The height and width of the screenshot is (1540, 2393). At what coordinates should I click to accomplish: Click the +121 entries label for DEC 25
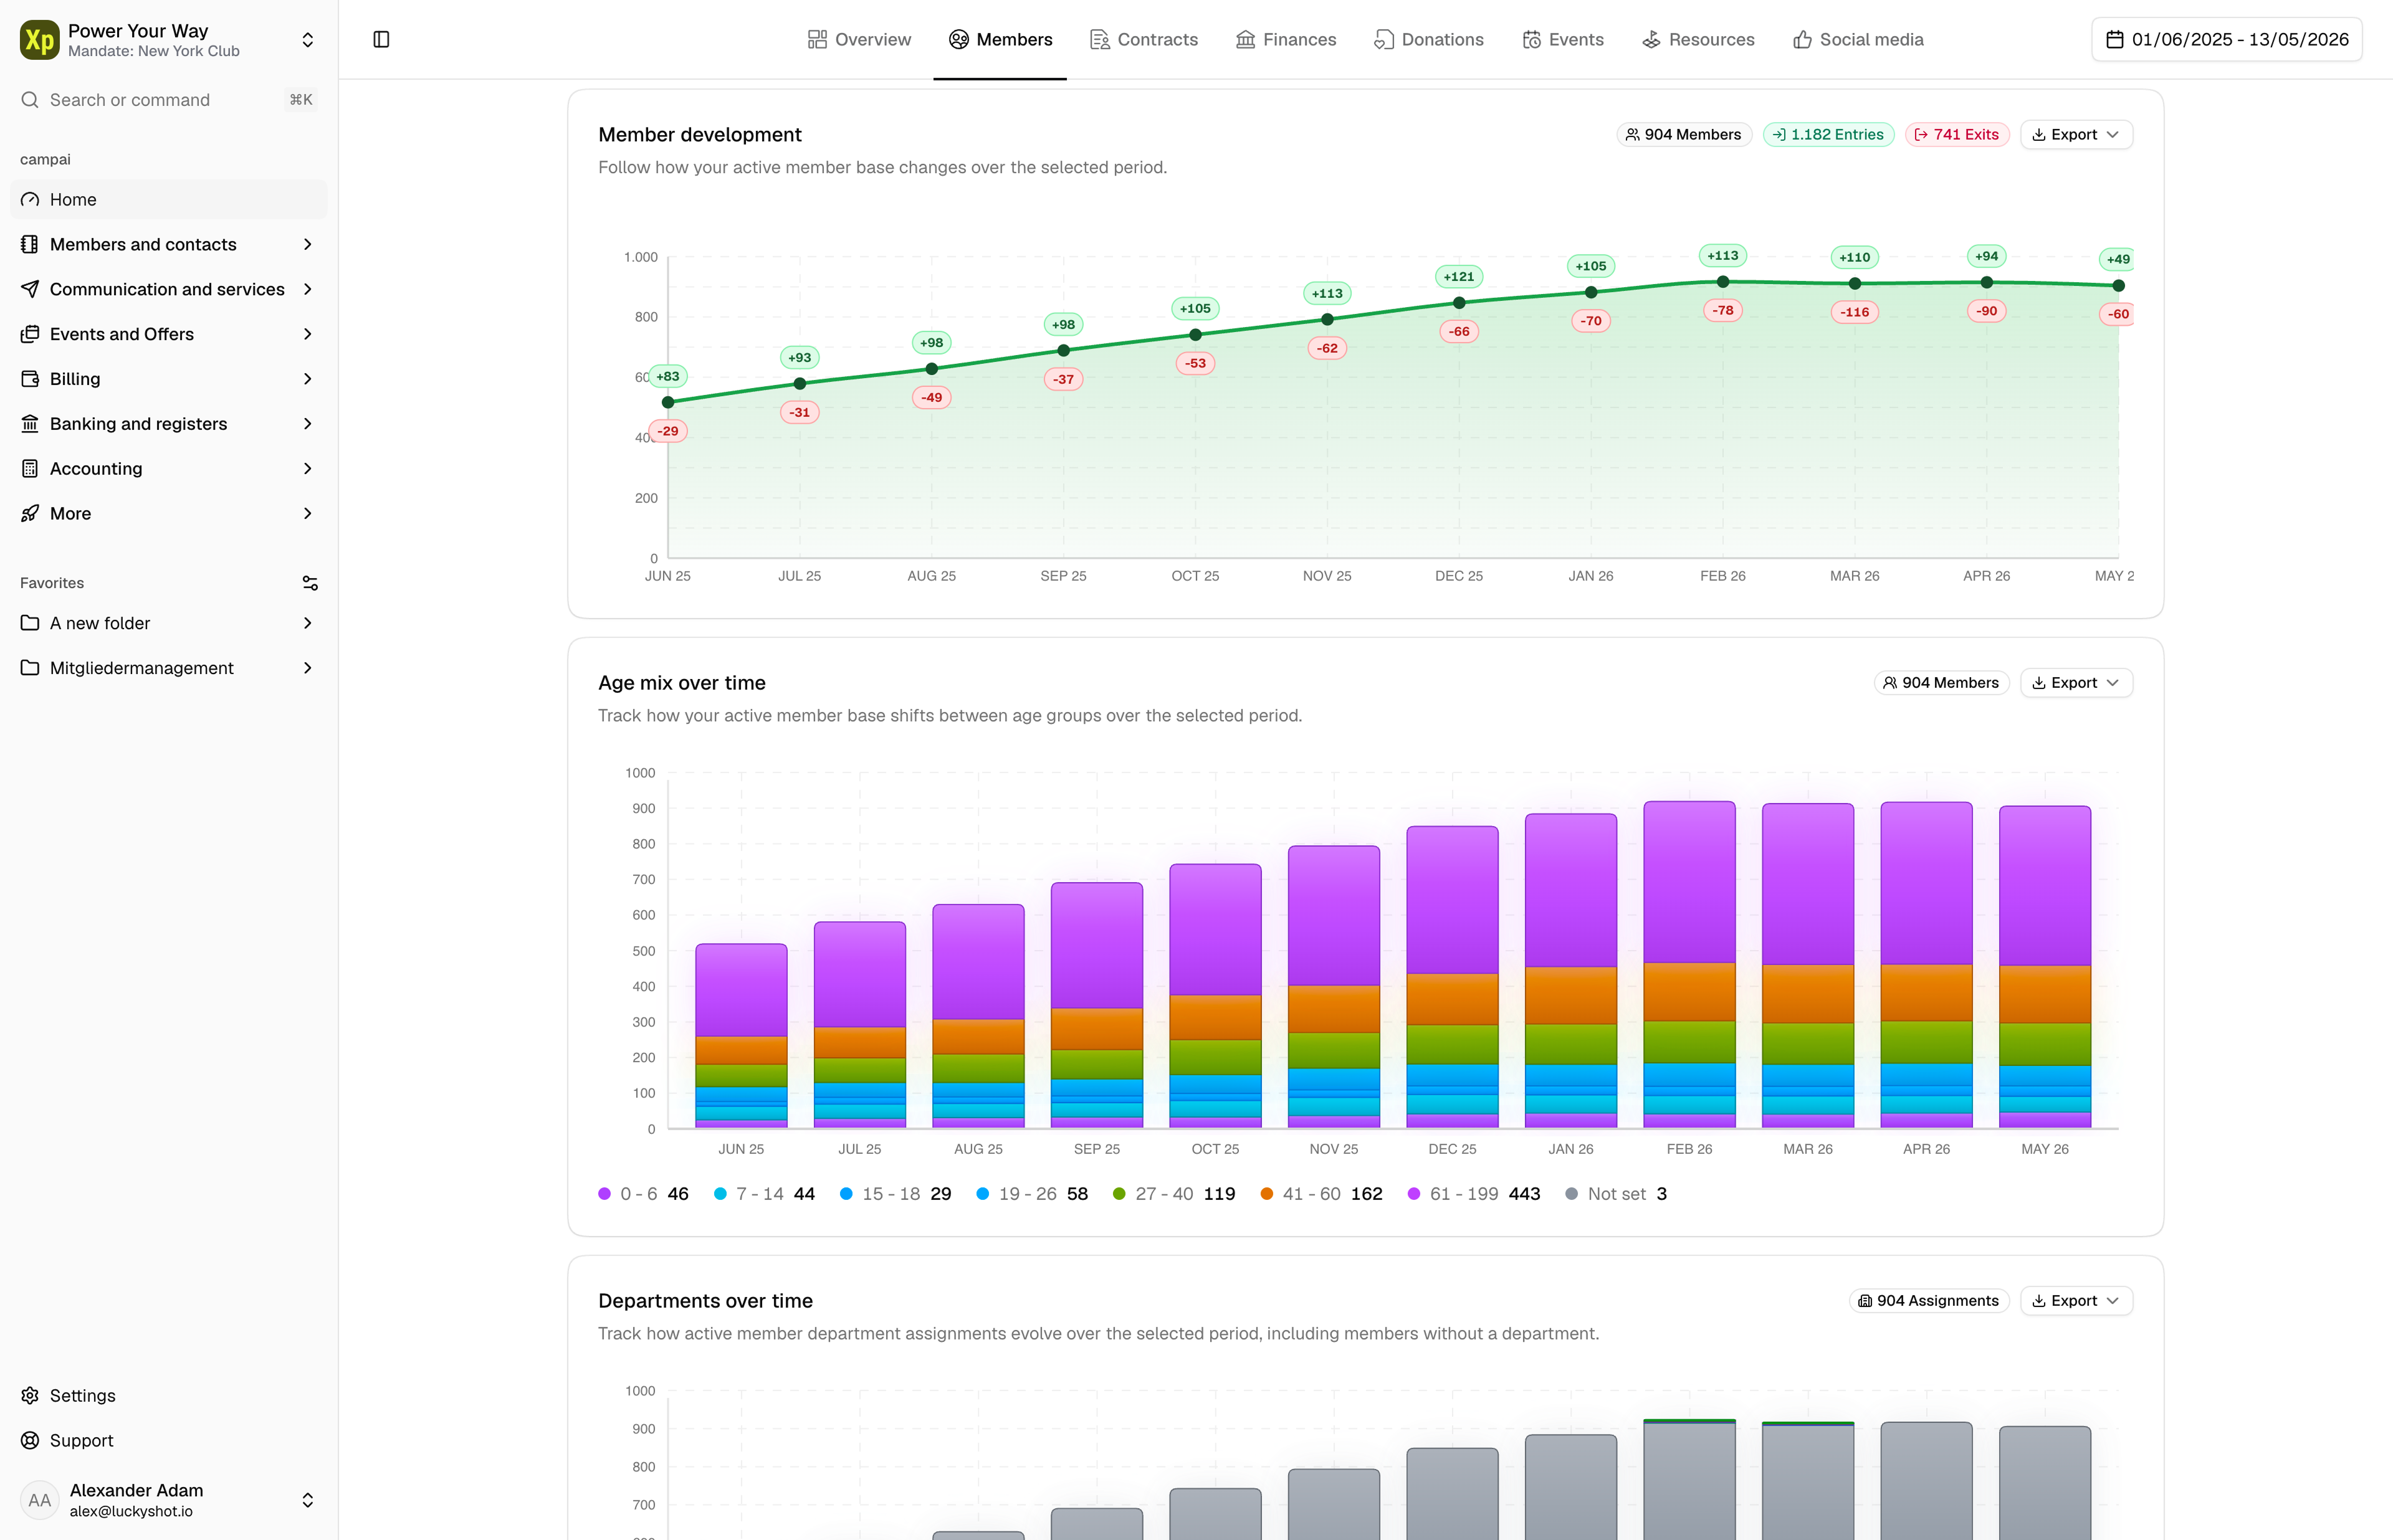pyautogui.click(x=1459, y=277)
